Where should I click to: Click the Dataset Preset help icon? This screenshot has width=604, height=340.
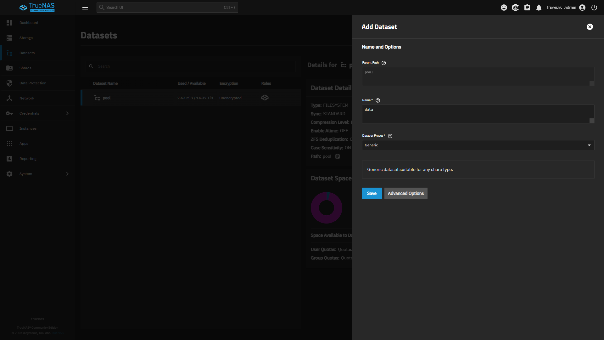click(390, 136)
